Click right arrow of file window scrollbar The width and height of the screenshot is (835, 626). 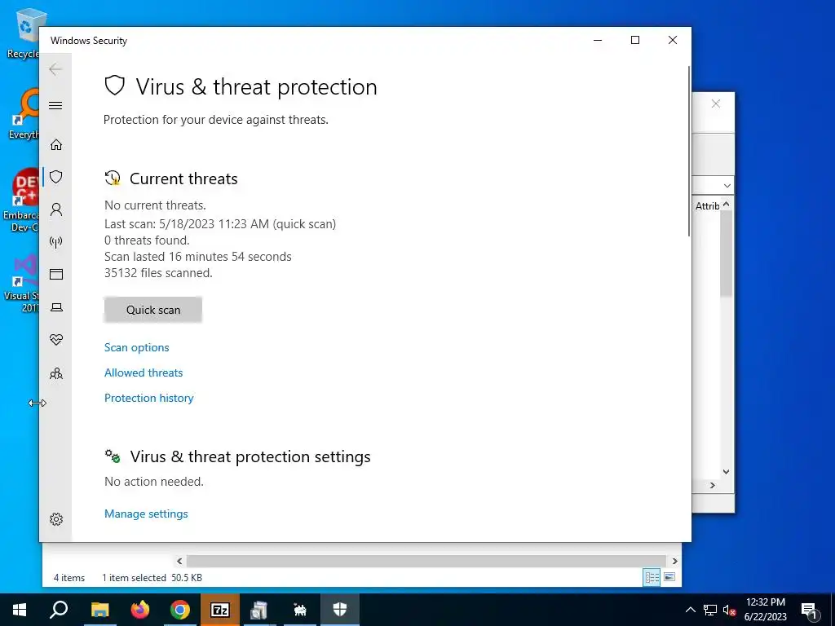click(x=674, y=561)
